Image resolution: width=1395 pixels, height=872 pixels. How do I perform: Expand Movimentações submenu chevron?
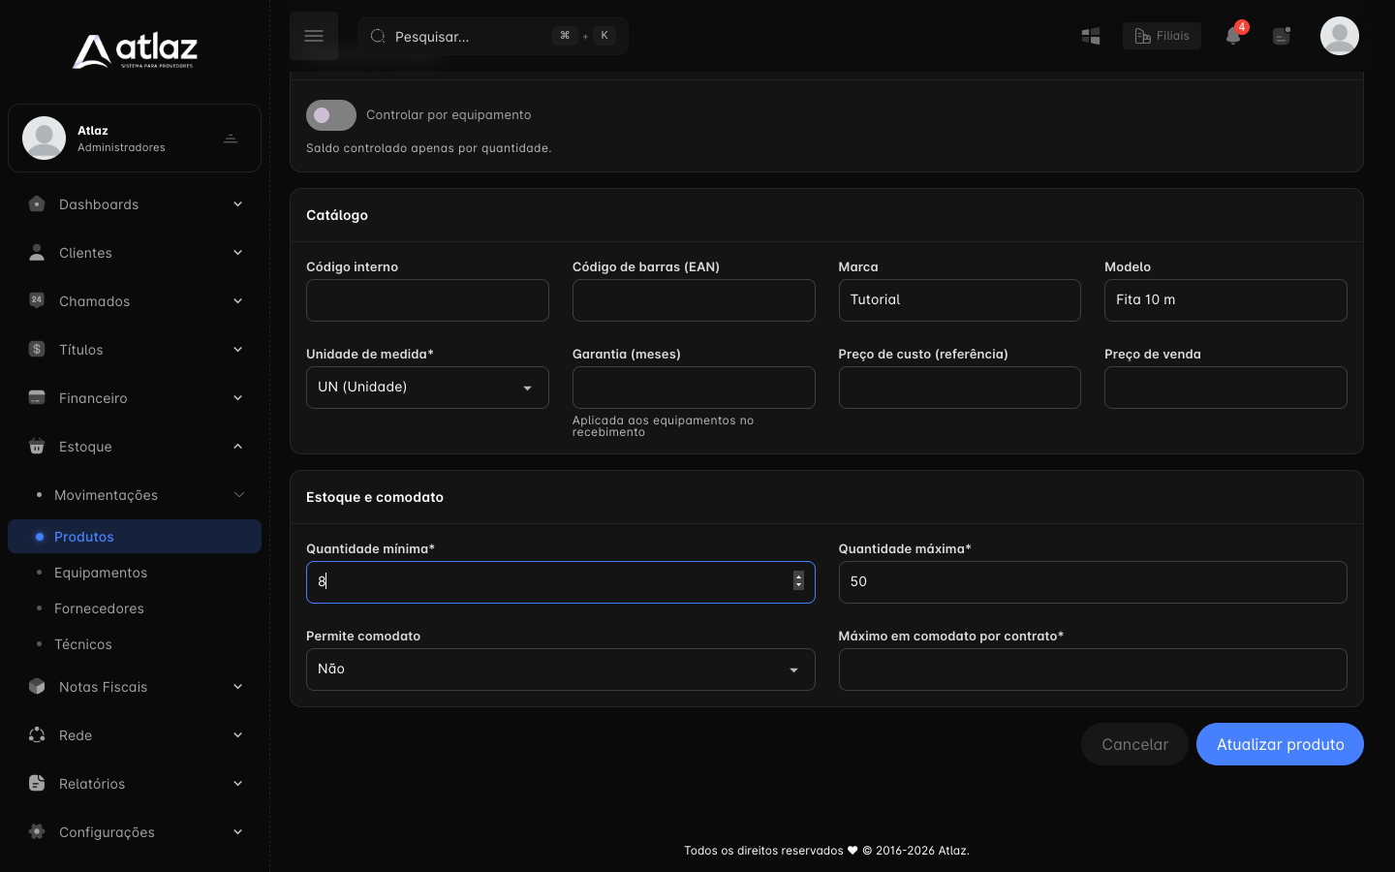coord(238,495)
